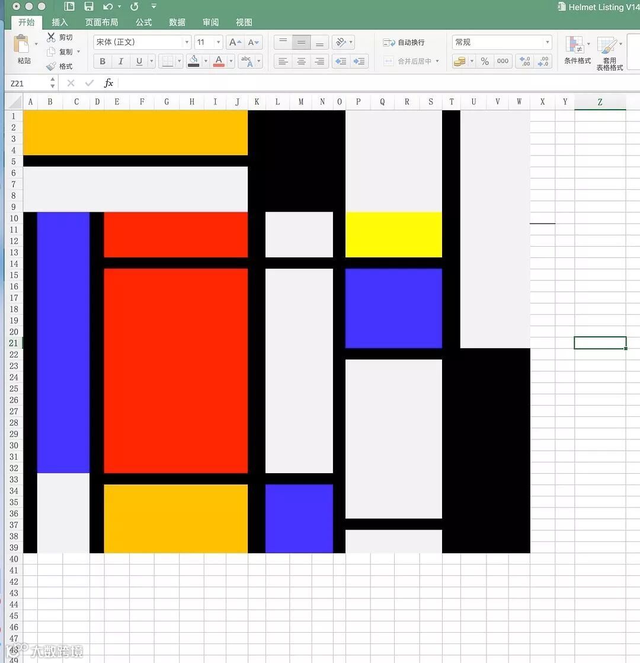Screen dimensions: 640x663
Task: Click the Cut scissors icon
Action: 51,37
